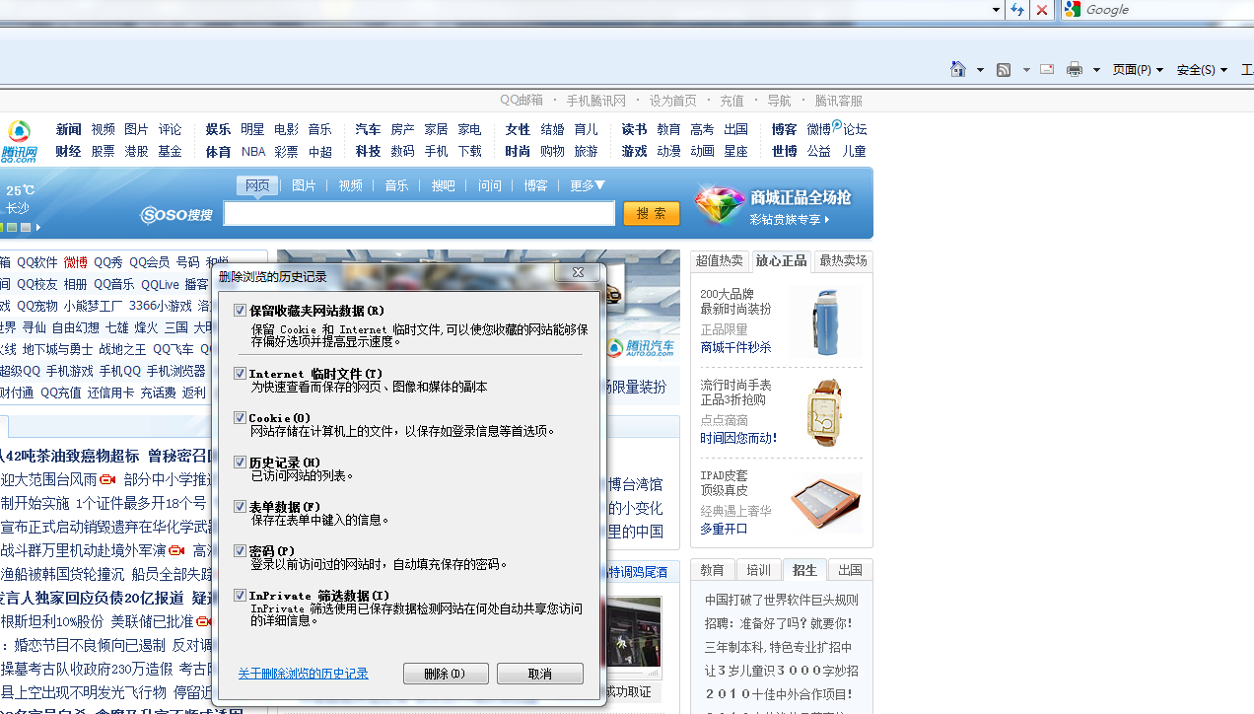Open the 游戏 navigation link

pos(634,152)
